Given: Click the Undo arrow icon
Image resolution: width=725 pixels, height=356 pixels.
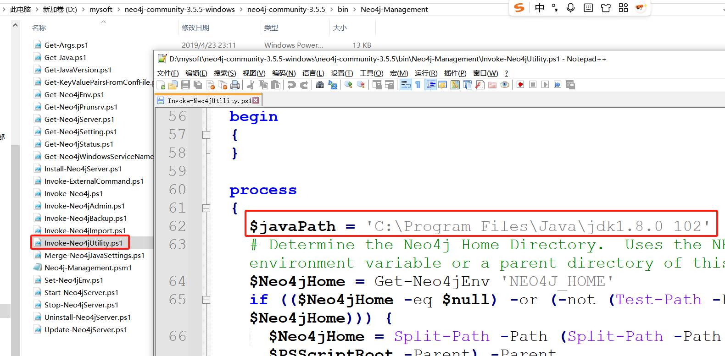Looking at the screenshot, I should [292, 85].
